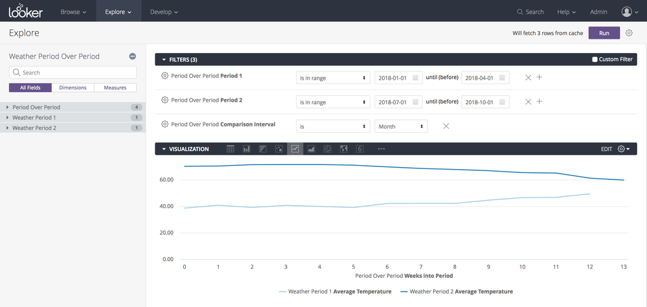
Task: Open the Browse menu
Action: click(73, 12)
